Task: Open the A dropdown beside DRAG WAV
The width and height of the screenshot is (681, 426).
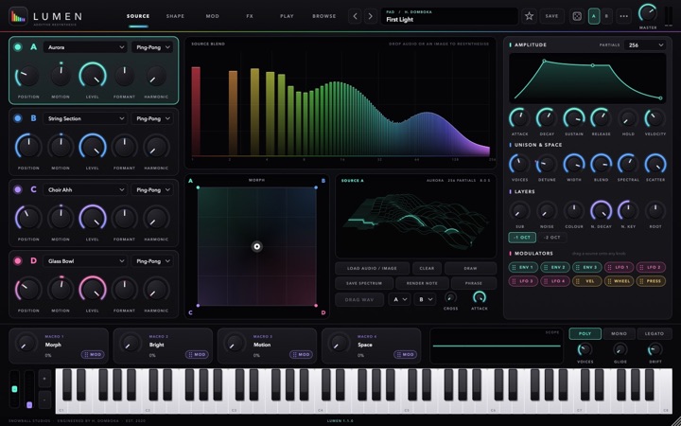Action: click(399, 299)
